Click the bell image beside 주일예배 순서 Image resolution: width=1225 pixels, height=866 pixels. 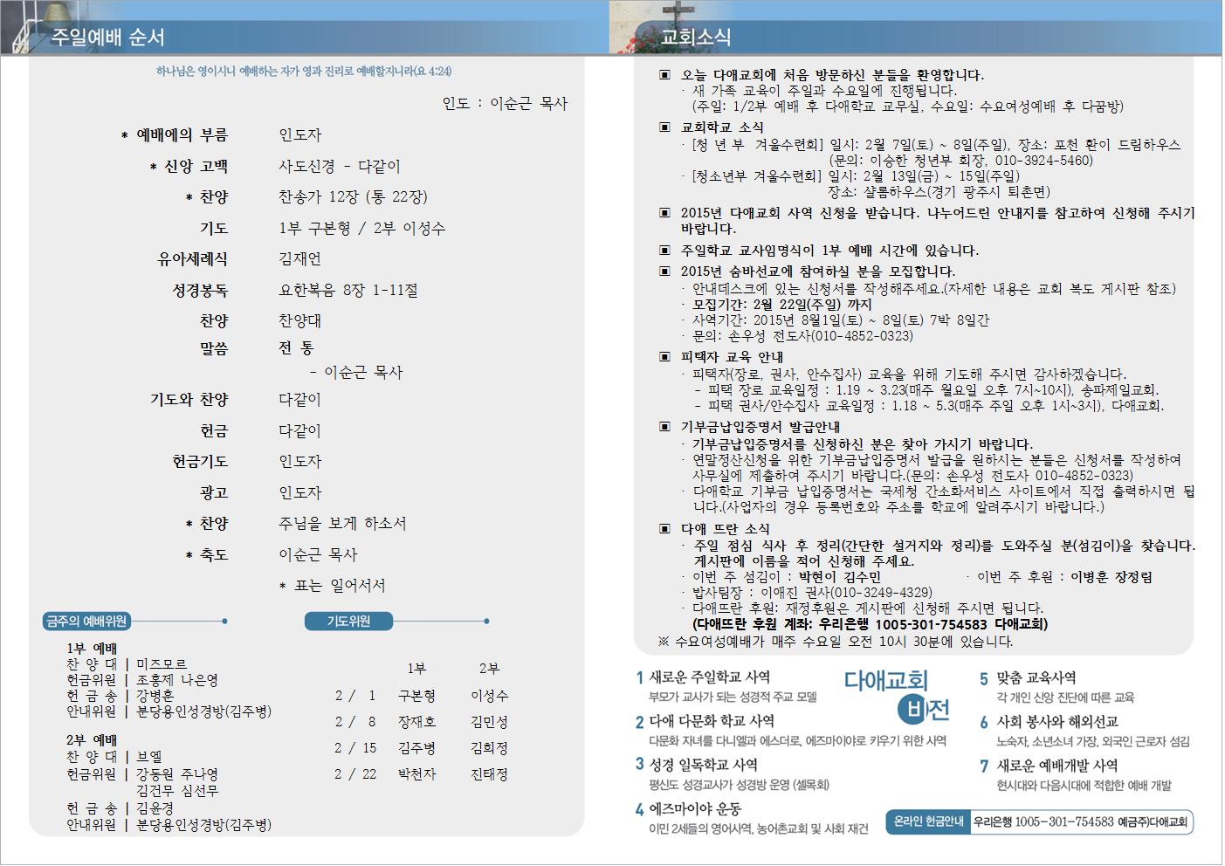point(19,24)
